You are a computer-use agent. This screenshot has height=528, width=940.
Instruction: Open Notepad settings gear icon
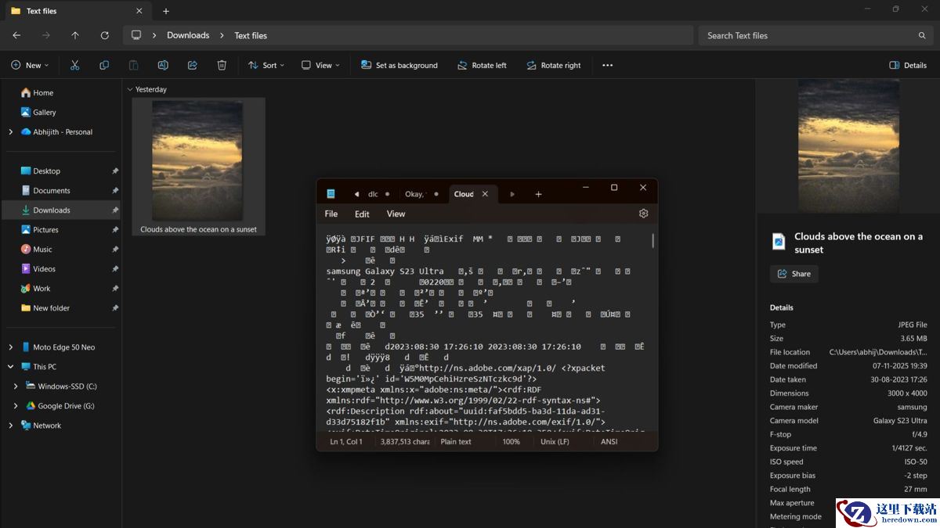[643, 214]
